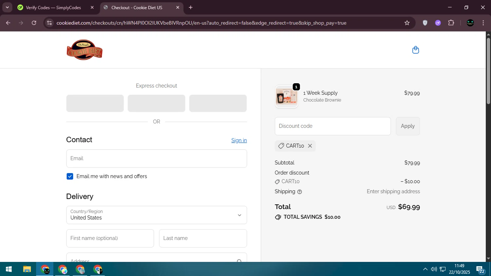This screenshot has width=491, height=276.
Task: Expand the Country/Region dropdown
Action: 156,215
